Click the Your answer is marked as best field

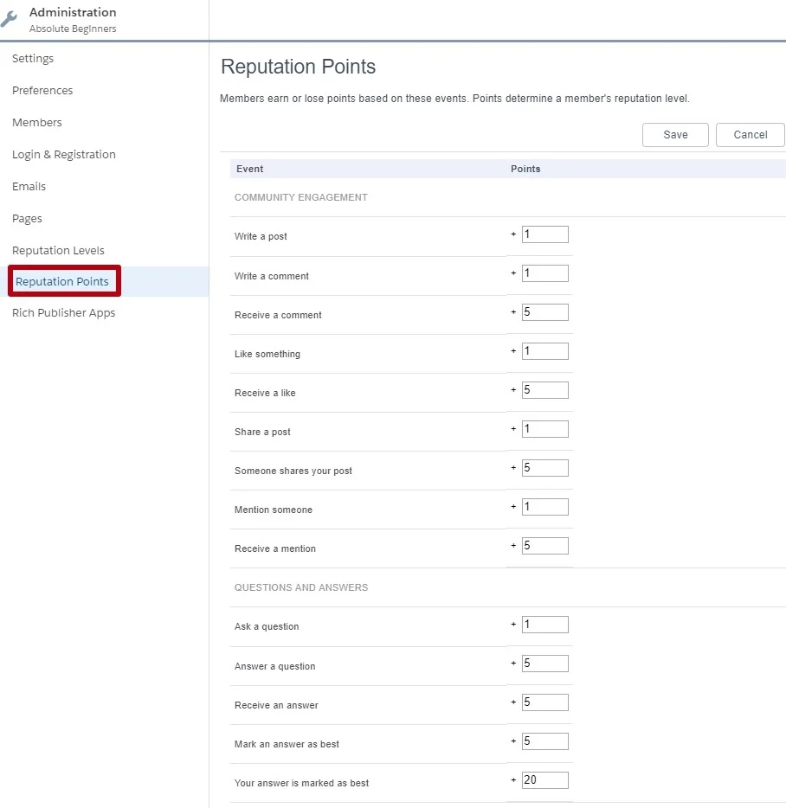click(544, 779)
